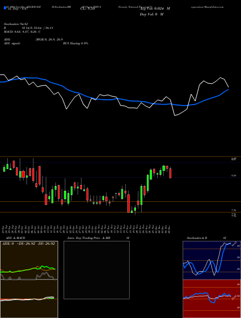The width and height of the screenshot is (241, 318).
Task: Click the 'Intra Day Trading Price & MR' title
Action: 89,238
